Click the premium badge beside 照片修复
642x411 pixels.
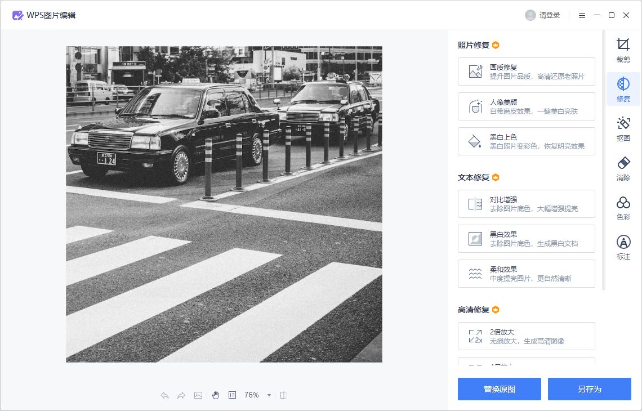[496, 45]
